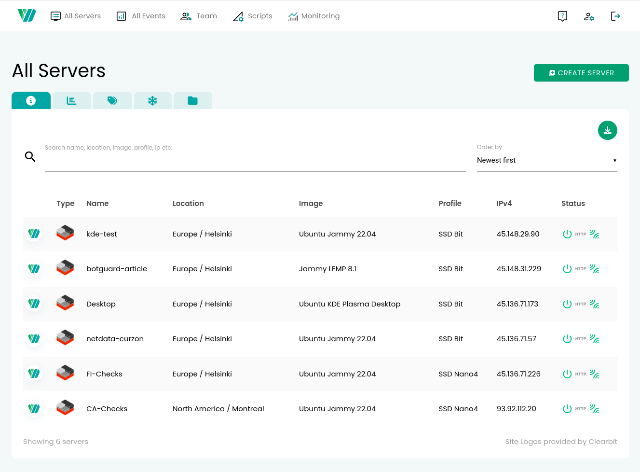Click the Status column header
Image resolution: width=640 pixels, height=472 pixels.
pos(573,204)
